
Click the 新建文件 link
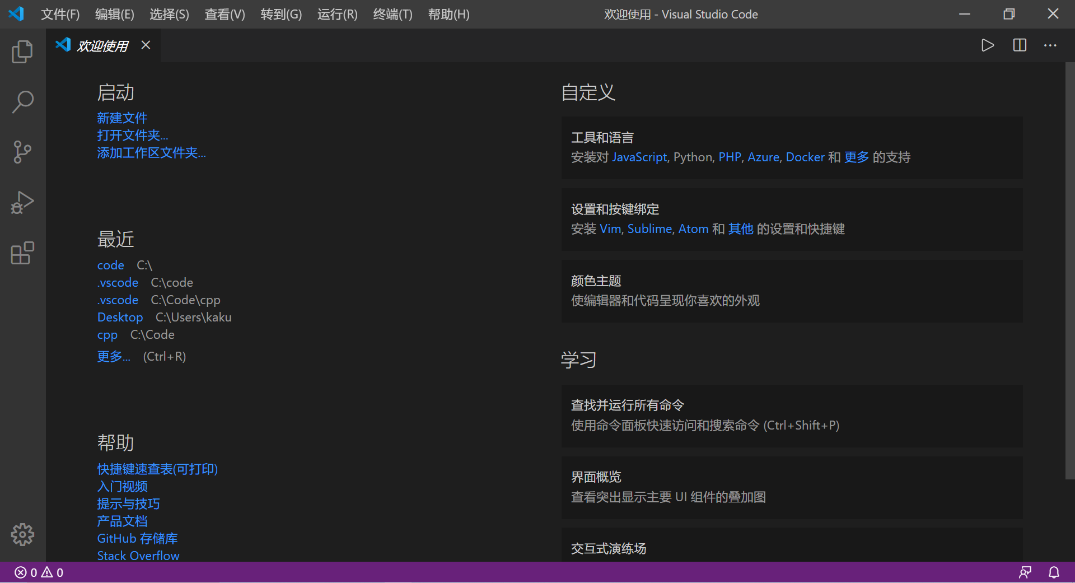click(x=122, y=118)
